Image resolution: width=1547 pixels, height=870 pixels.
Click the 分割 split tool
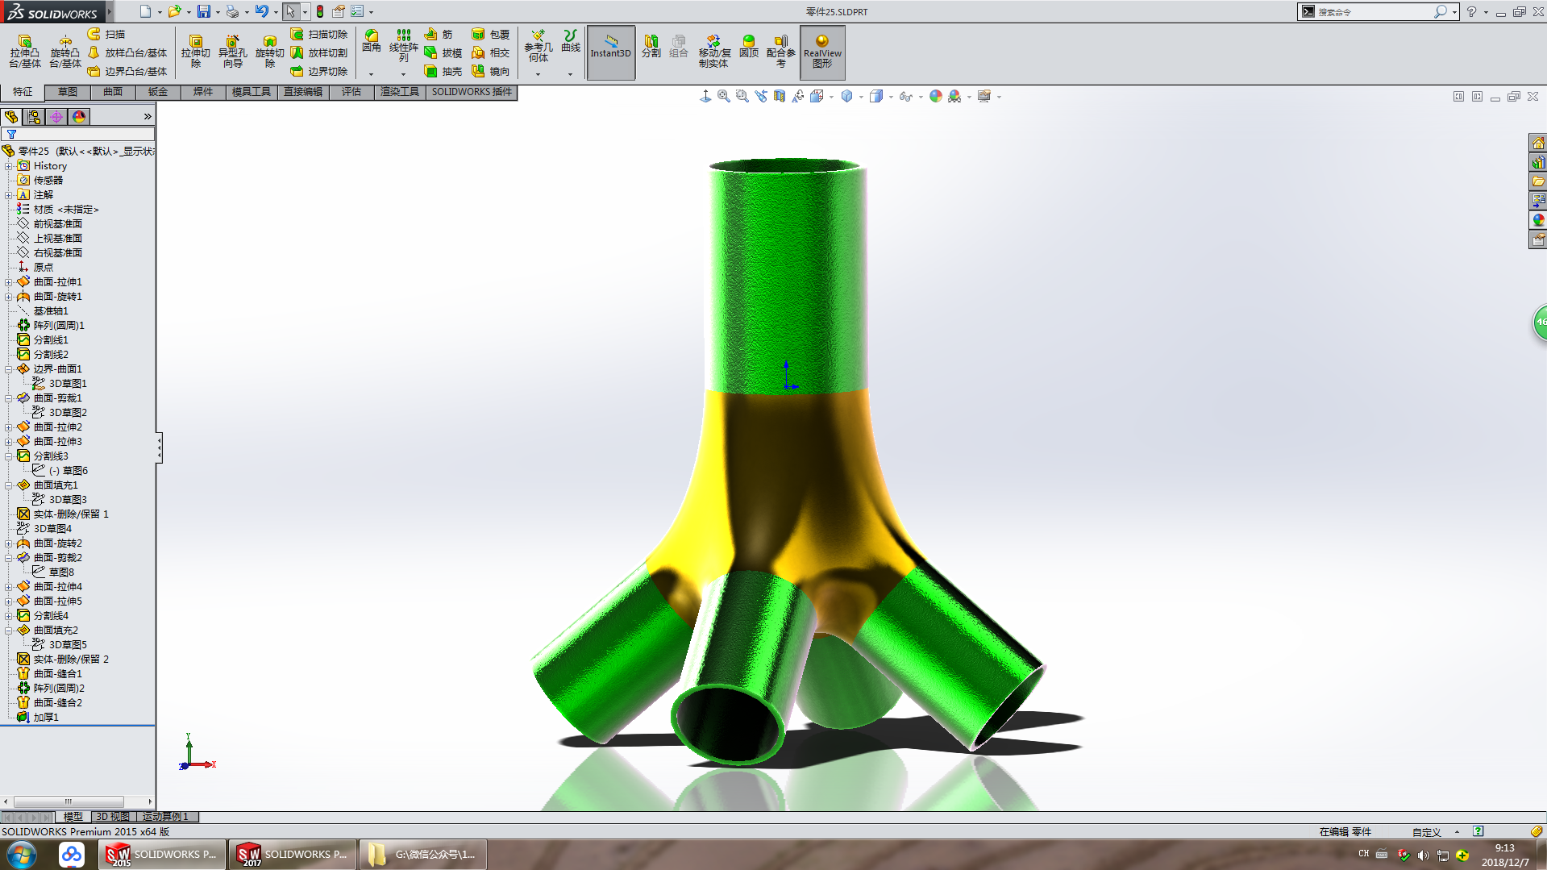click(x=651, y=45)
